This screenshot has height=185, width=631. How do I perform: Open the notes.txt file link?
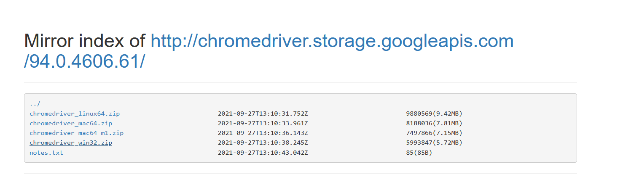point(46,153)
